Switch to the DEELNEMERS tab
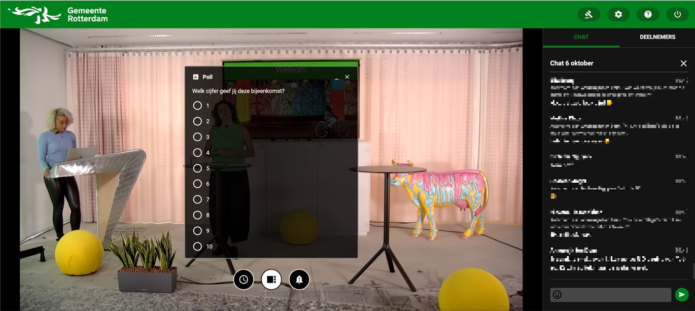Viewport: 695px width, 311px height. [657, 37]
